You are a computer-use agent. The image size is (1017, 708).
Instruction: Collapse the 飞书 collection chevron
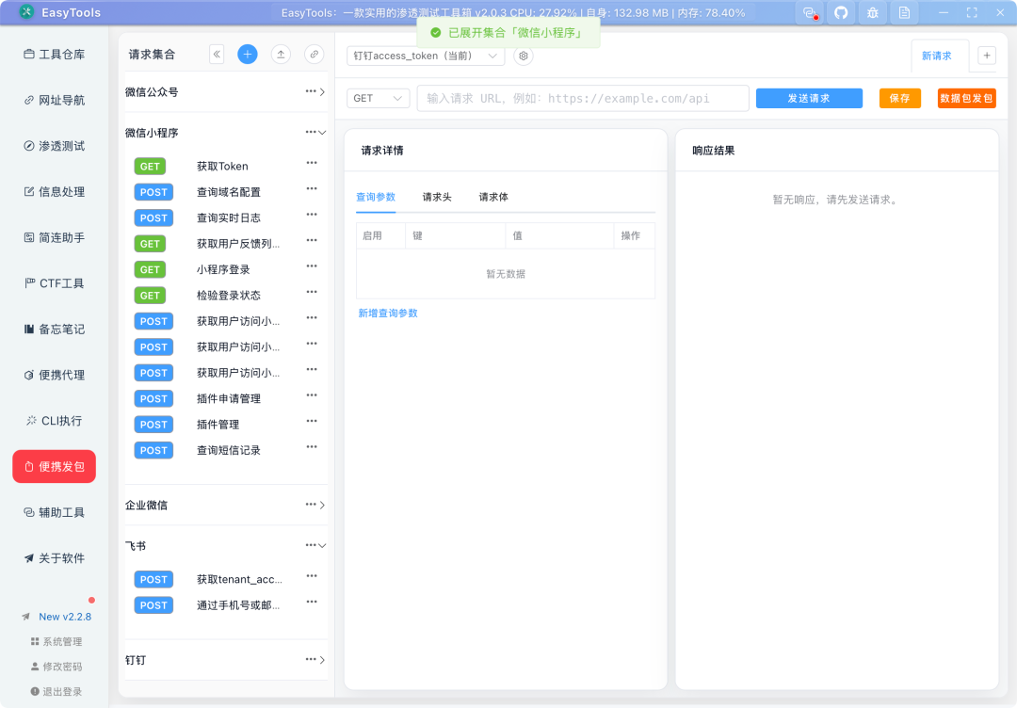322,546
